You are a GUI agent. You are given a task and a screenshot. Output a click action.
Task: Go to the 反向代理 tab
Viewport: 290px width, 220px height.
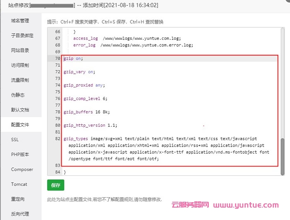pos(20,214)
